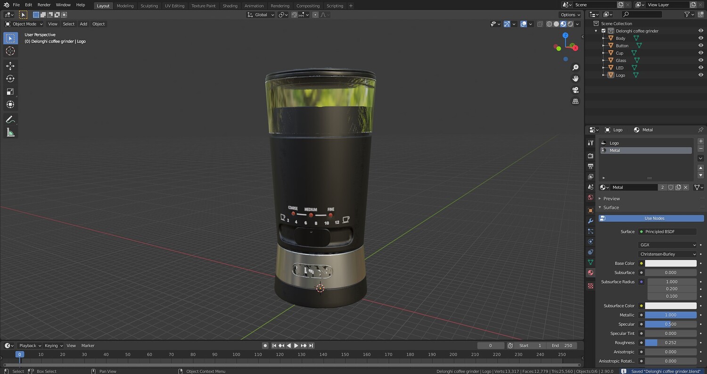Toggle the camera view icon
The width and height of the screenshot is (707, 374).
[x=575, y=90]
